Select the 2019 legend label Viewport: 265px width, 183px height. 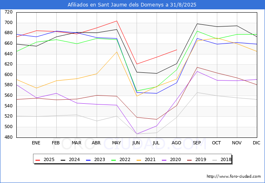point(200,159)
